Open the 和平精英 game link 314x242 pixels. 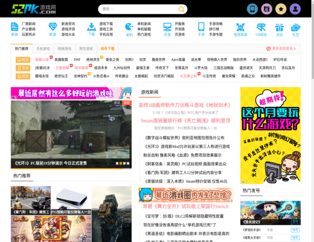[82, 68]
